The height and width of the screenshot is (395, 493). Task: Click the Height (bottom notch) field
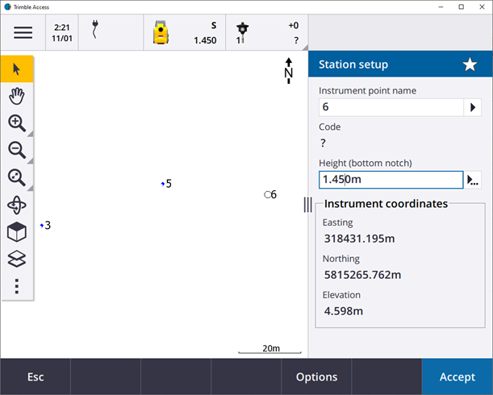click(391, 180)
